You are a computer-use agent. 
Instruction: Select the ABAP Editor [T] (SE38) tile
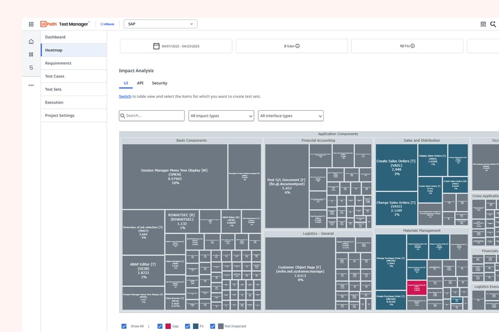tap(143, 271)
